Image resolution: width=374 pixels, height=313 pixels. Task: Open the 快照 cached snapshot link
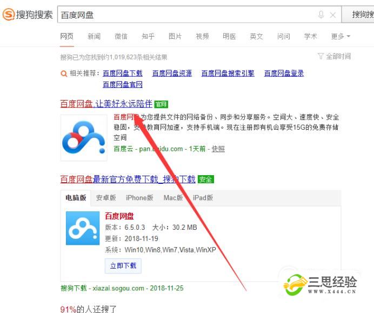pos(218,149)
